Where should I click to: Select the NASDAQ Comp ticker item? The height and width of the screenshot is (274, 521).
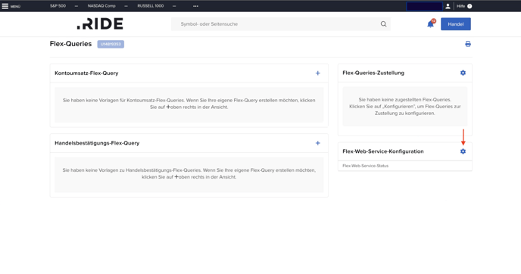101,6
